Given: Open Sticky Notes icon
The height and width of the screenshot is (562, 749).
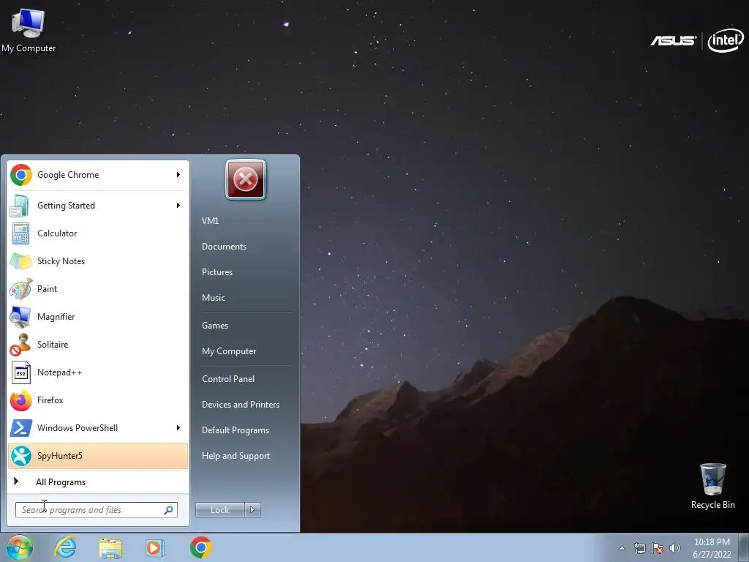Looking at the screenshot, I should (x=20, y=261).
